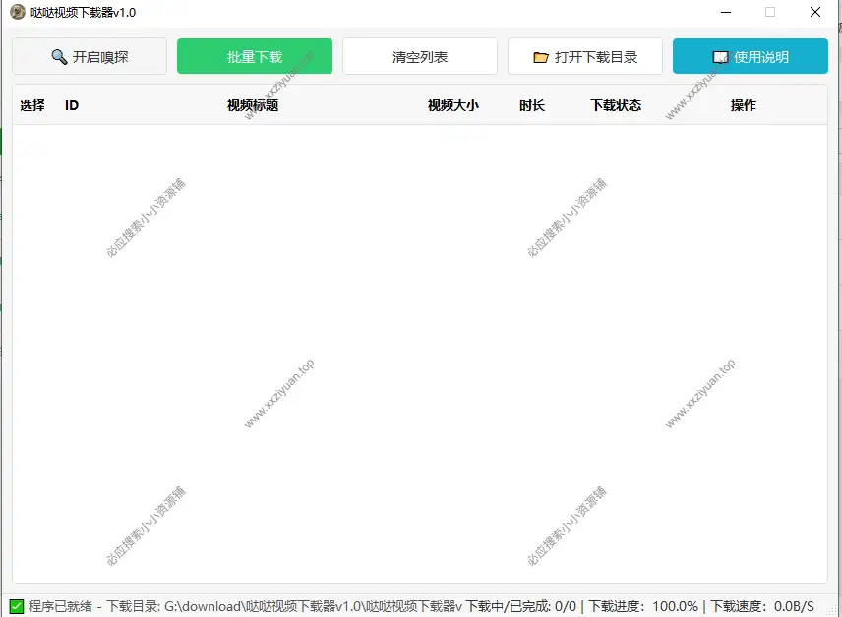Image resolution: width=842 pixels, height=617 pixels.
Task: Minimize the downloader window
Action: pos(727,12)
